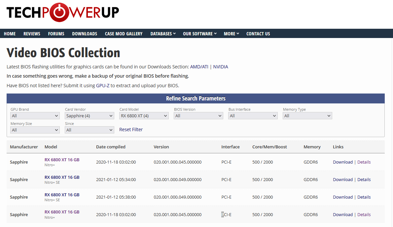Screen dimensions: 393x227
Task: View Details for the last Nitro+ row
Action: (x=364, y=215)
